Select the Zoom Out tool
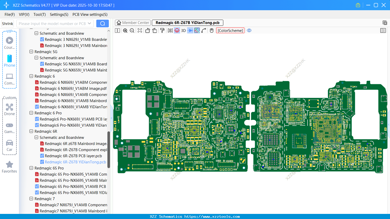Screen dimensions: 390x219 click(x=132, y=30)
